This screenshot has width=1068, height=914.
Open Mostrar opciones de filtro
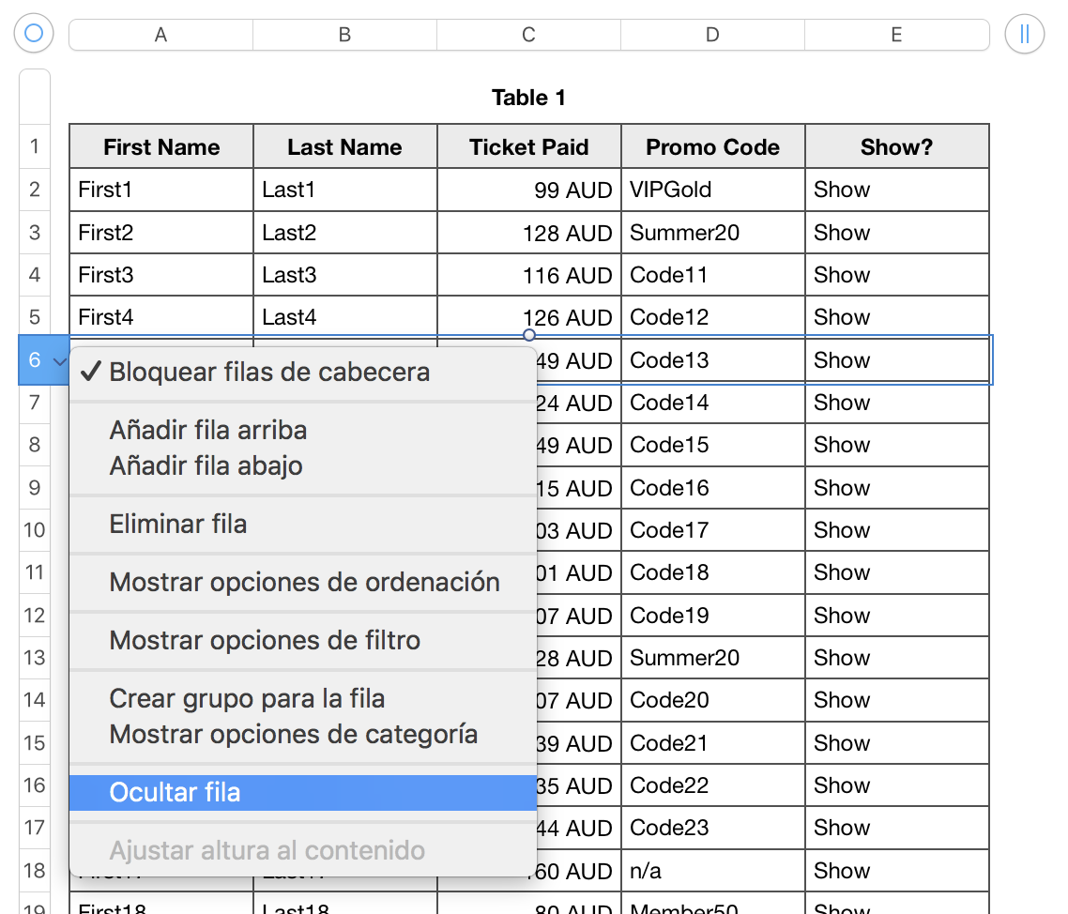[265, 640]
